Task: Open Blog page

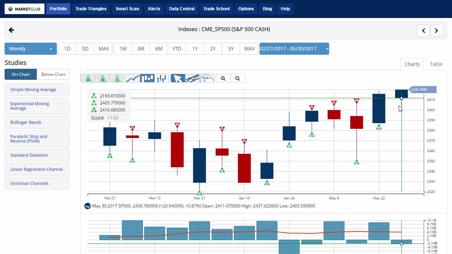Action: (267, 9)
